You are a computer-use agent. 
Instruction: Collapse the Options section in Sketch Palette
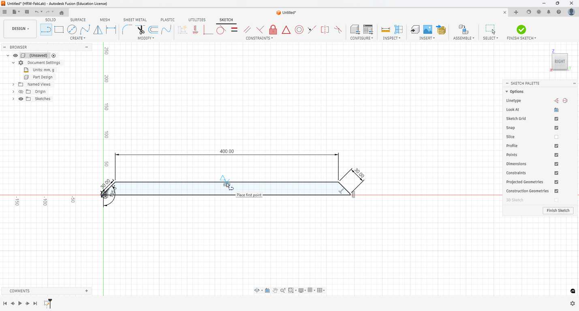click(507, 92)
